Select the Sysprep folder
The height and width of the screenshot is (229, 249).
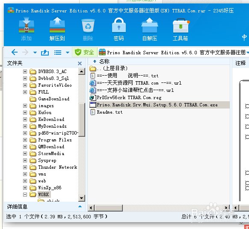pos(47,161)
